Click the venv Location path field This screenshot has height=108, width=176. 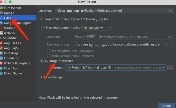pyautogui.click(x=123, y=37)
